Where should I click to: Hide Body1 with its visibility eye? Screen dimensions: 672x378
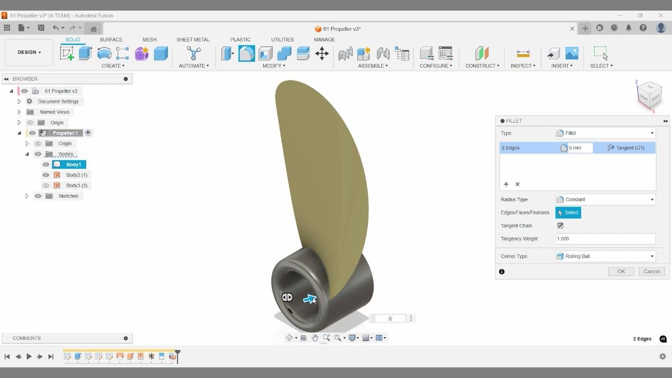tap(45, 164)
